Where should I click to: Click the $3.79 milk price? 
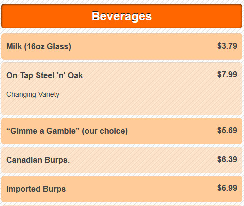[227, 46]
